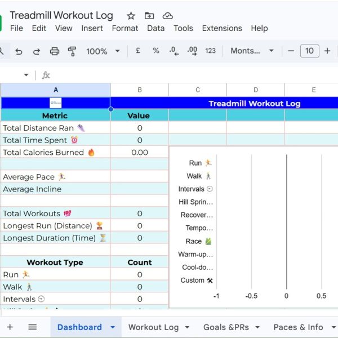This screenshot has height=338, width=338.
Task: Open the File menu
Action: pos(16,28)
